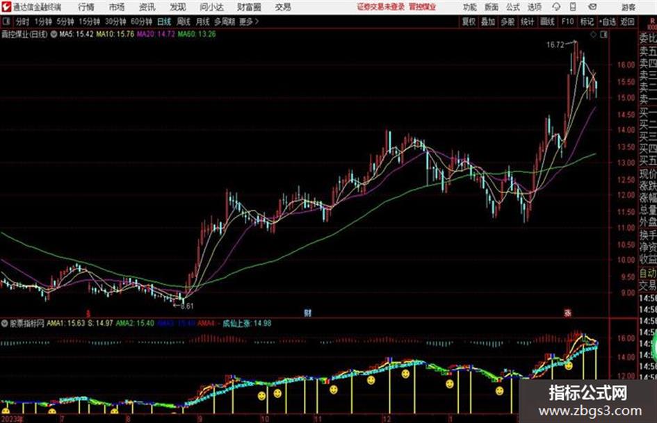Expand the sub-chart indicator dropdown arrow
This screenshot has width=657, height=423.
click(5, 323)
